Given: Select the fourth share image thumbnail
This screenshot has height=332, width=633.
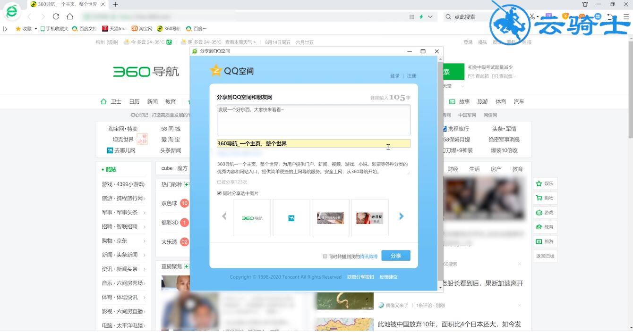Looking at the screenshot, I should [370, 217].
